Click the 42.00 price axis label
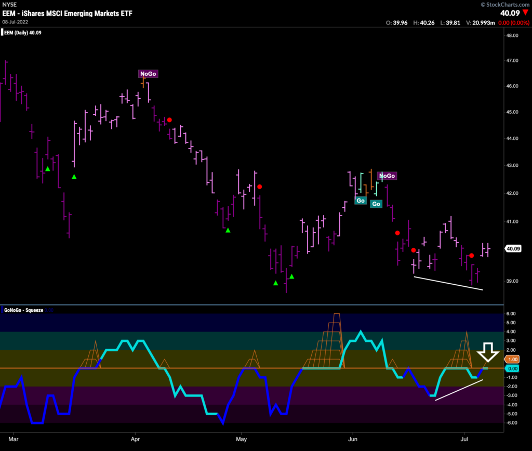 point(512,193)
